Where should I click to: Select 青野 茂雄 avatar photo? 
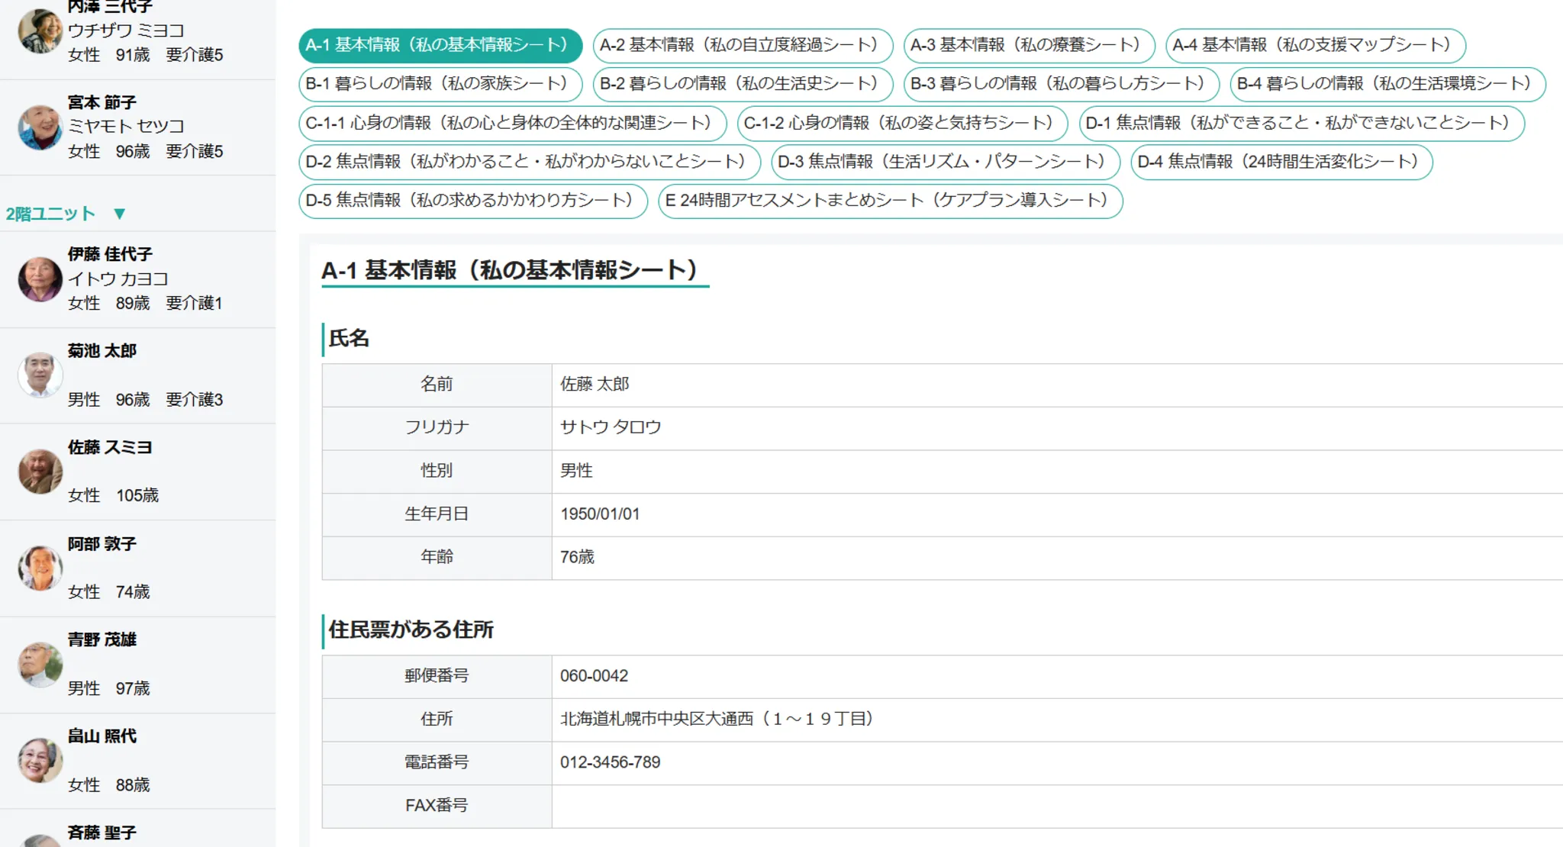pyautogui.click(x=40, y=665)
